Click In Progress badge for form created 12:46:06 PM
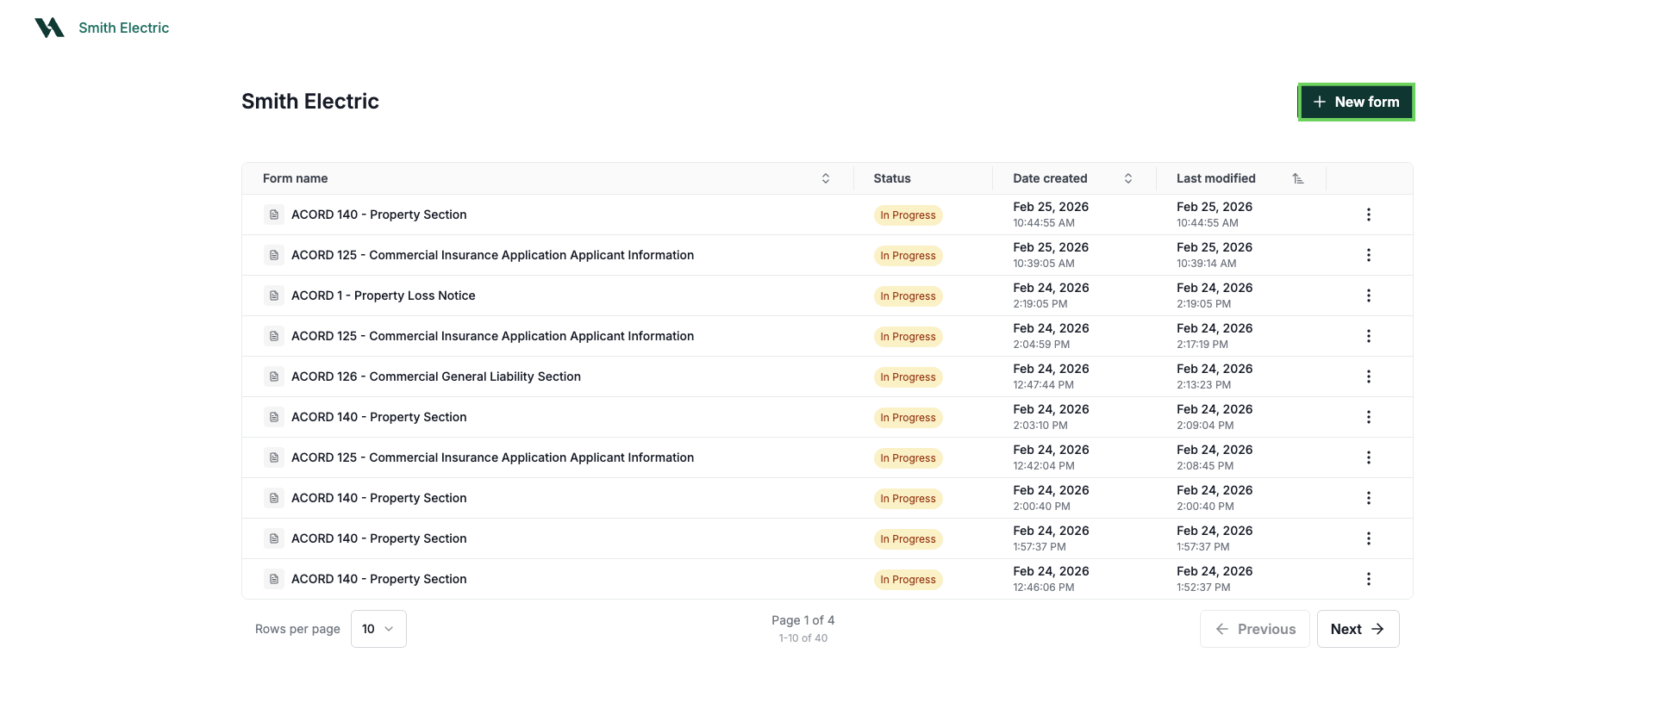The image size is (1655, 709). pyautogui.click(x=908, y=580)
